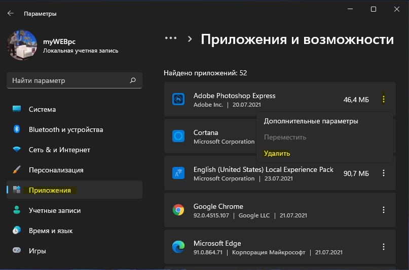Expand breadcrumb three dots menu

171,38
